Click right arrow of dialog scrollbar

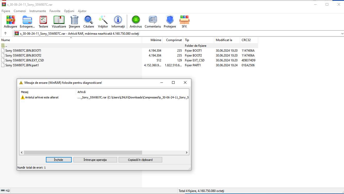point(187,152)
